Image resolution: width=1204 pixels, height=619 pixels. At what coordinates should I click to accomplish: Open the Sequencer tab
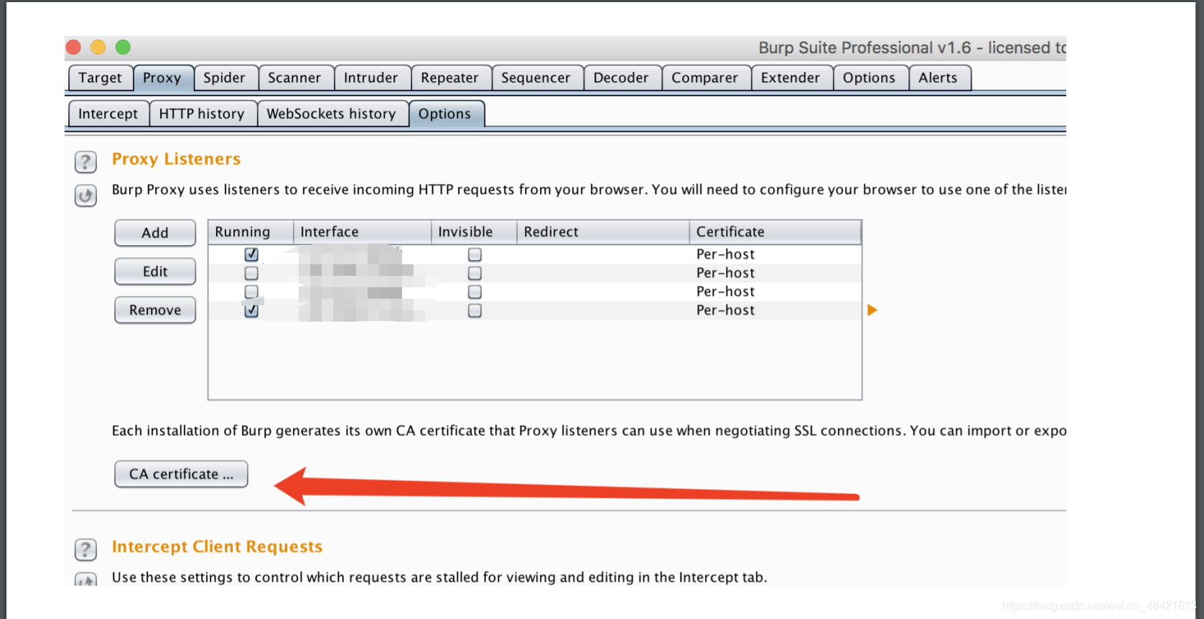(536, 78)
